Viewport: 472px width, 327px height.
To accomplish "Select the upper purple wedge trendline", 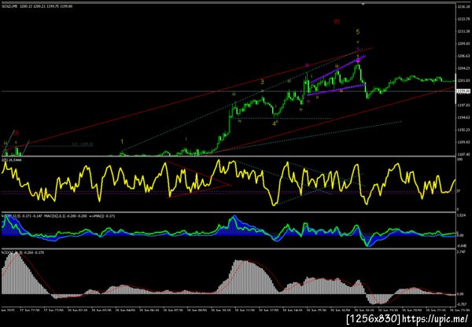I will [x=337, y=70].
